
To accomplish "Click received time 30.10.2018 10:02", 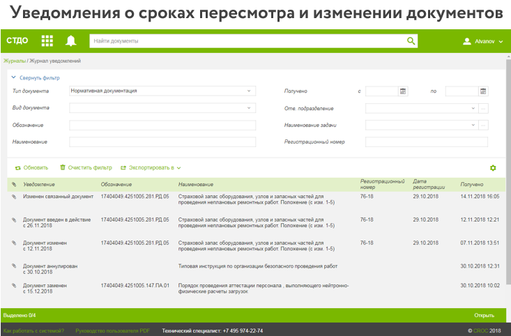I will coord(480,286).
